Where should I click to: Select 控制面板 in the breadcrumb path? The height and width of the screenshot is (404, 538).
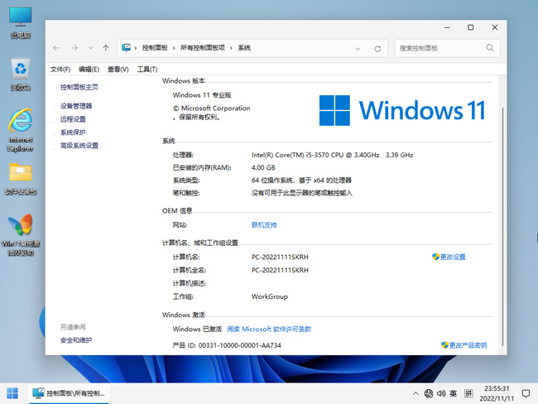[155, 48]
